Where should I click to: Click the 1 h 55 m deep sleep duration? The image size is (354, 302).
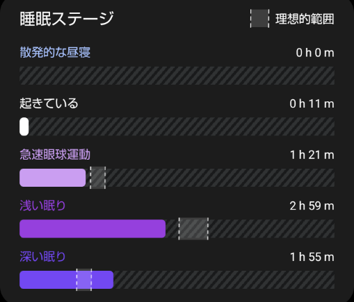[312, 257]
